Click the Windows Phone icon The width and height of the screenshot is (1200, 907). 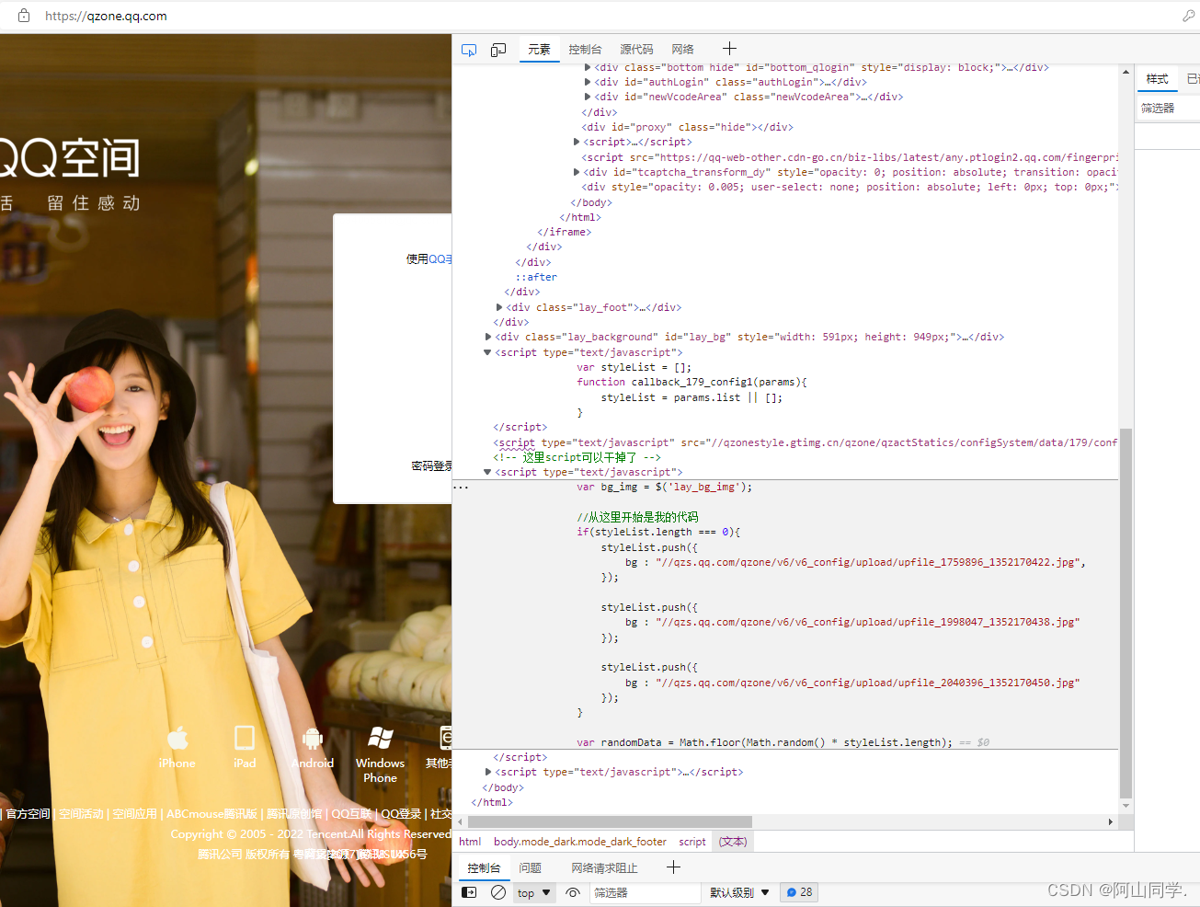pyautogui.click(x=381, y=738)
